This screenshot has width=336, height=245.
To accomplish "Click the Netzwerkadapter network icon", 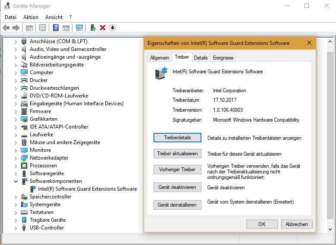I will [24, 158].
